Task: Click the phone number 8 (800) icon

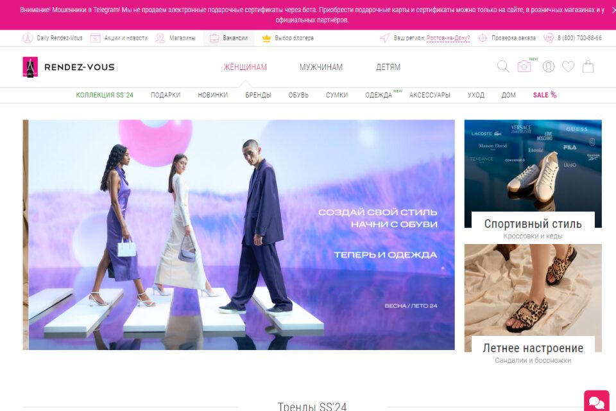Action: coord(549,38)
